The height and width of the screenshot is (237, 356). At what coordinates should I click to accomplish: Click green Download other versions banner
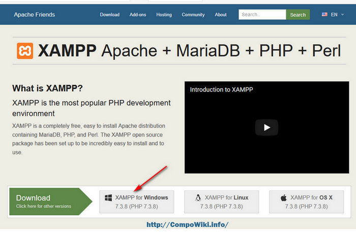point(46,201)
